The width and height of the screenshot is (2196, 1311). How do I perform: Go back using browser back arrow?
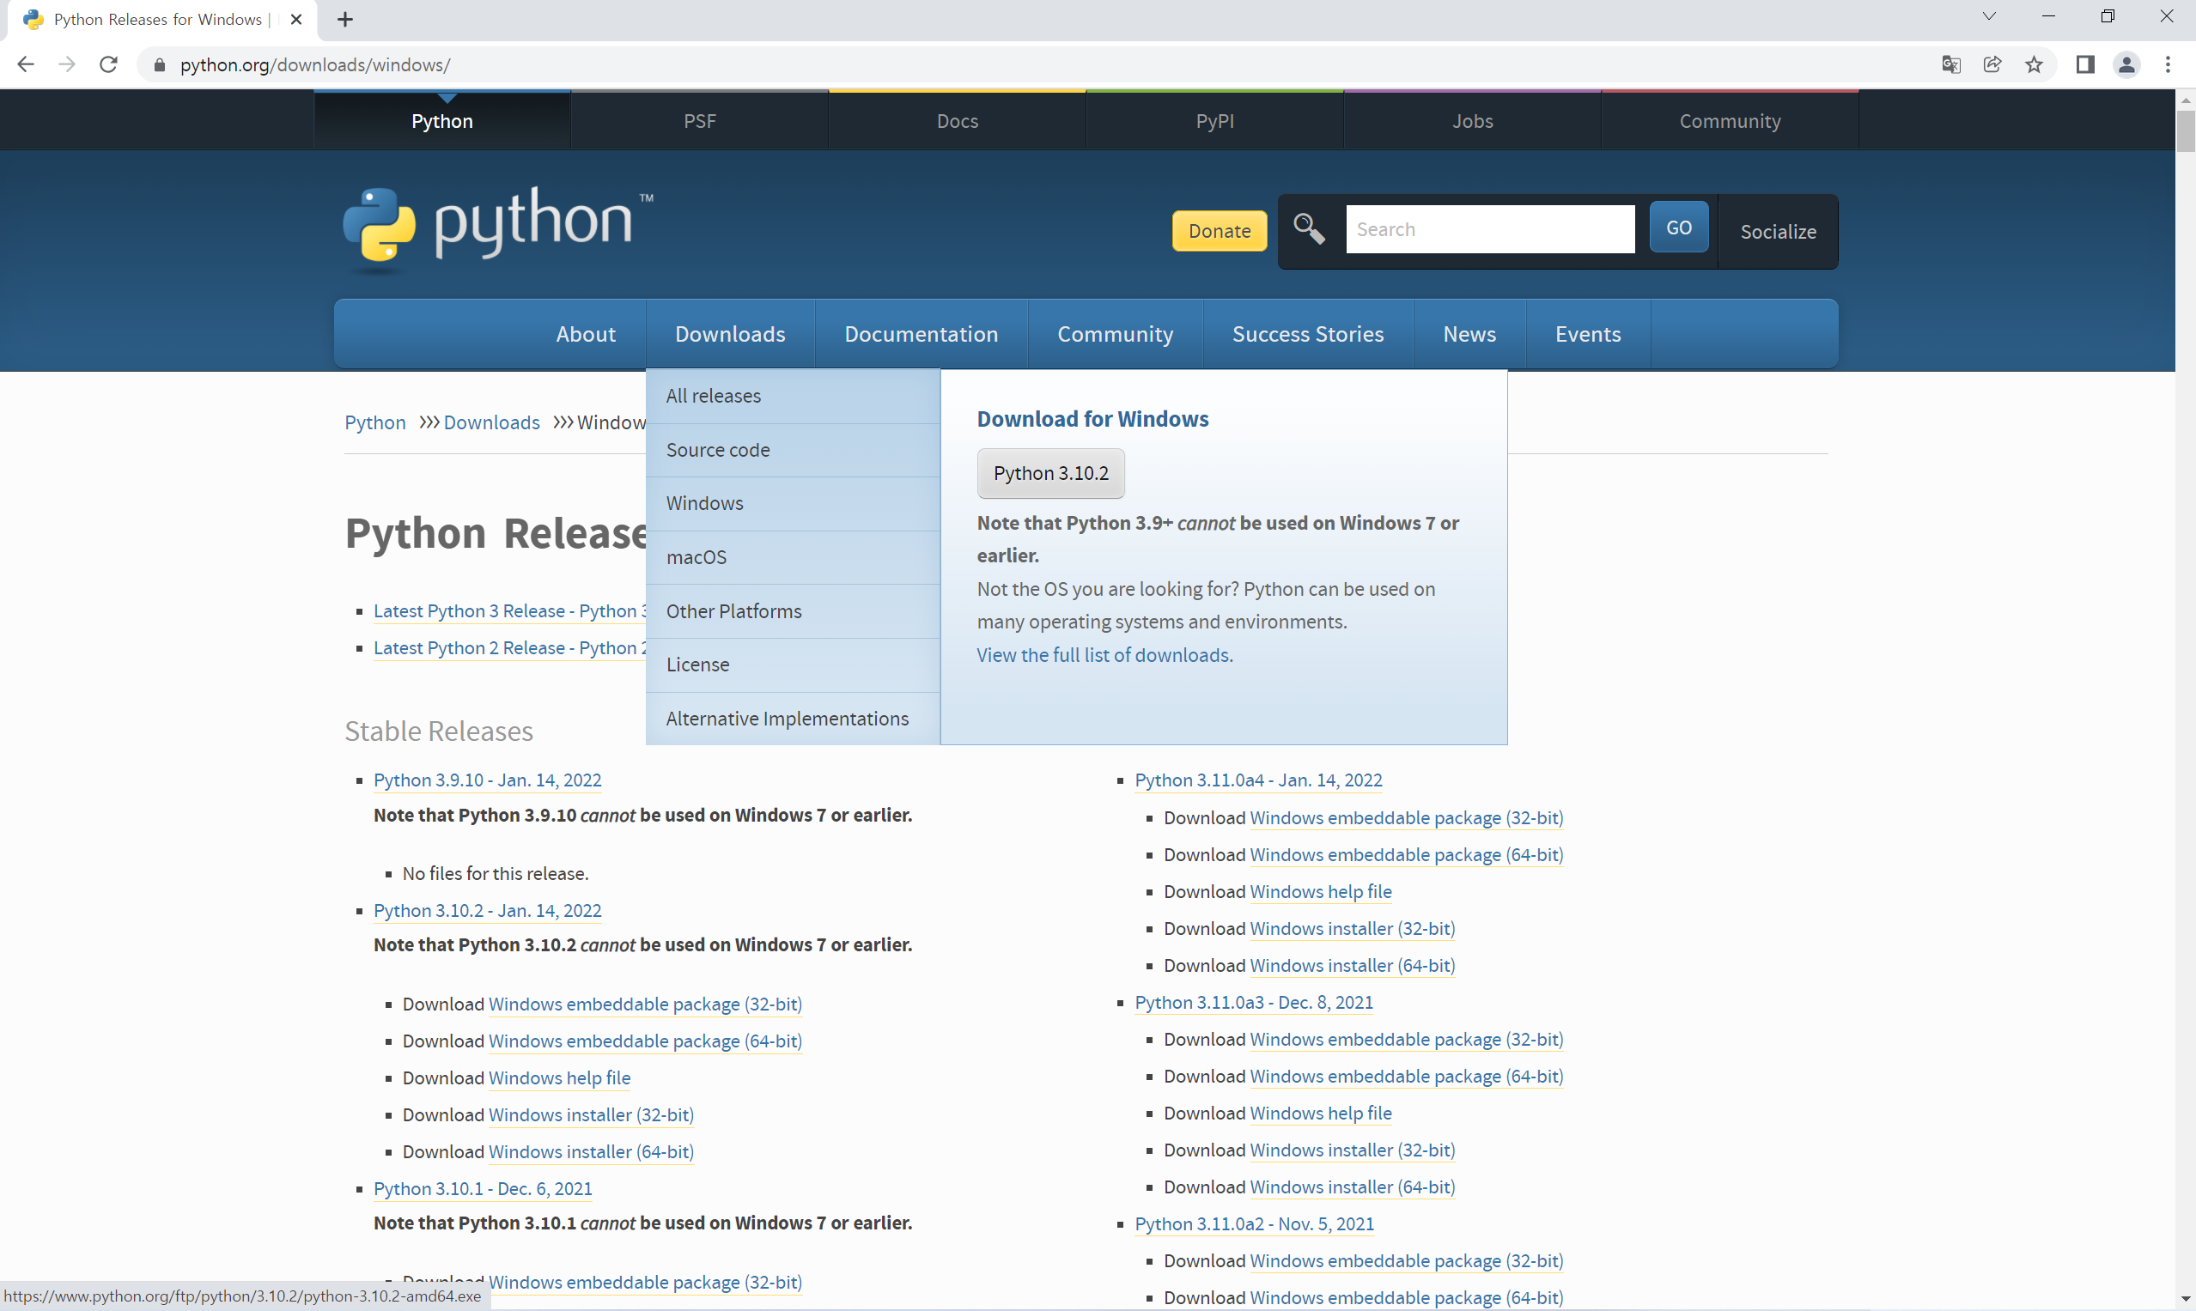(x=26, y=64)
